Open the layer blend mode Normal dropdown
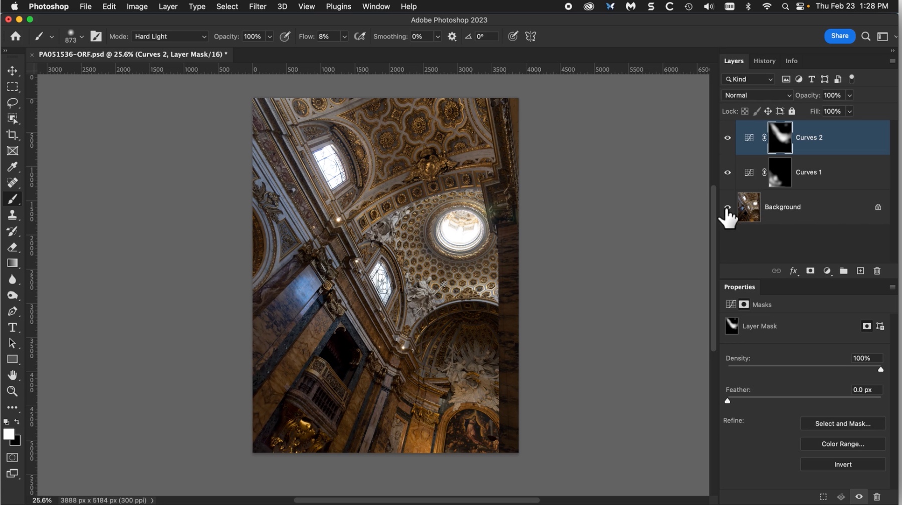Viewport: 902px width, 505px height. [757, 95]
